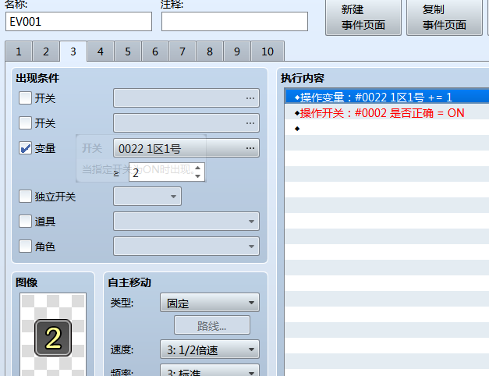Select event page tab 9
489x376 pixels.
tap(237, 51)
